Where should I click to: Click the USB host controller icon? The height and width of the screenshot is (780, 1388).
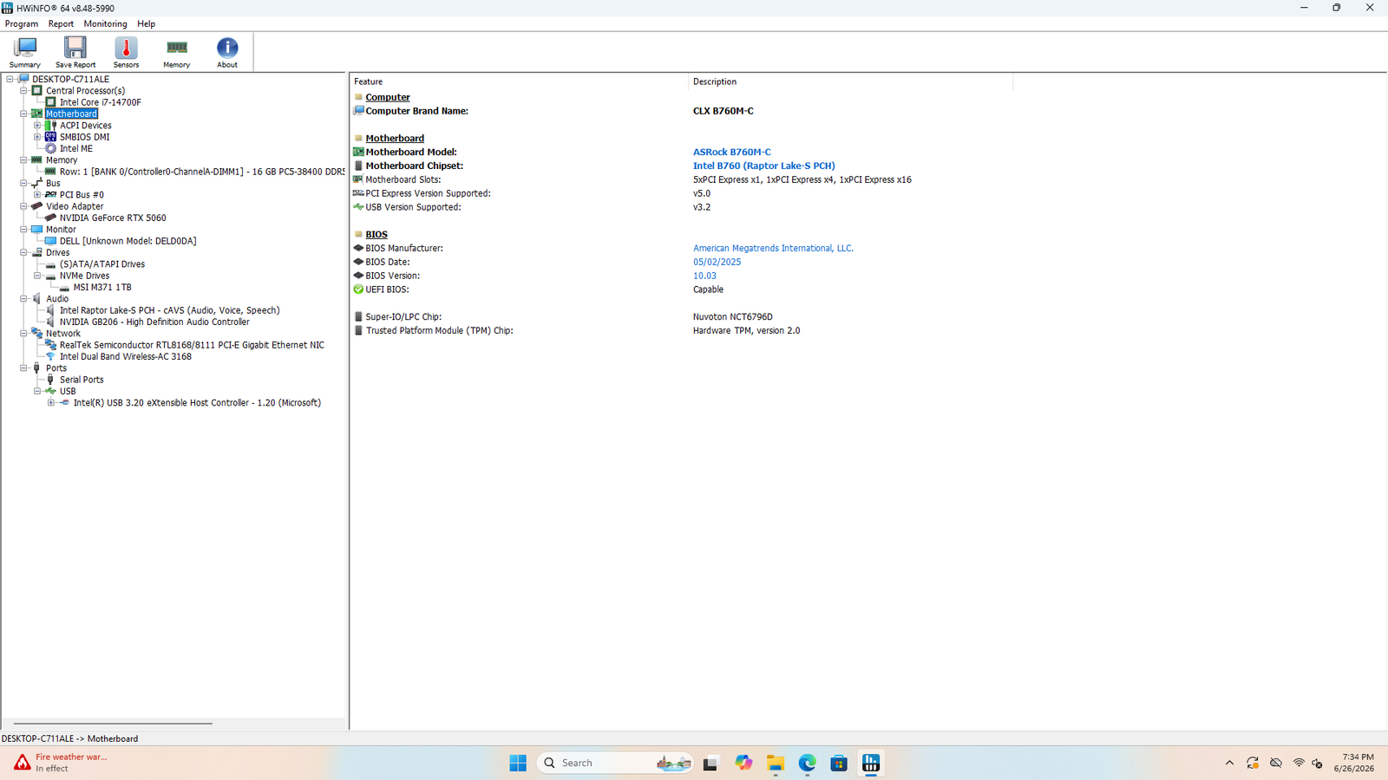(x=65, y=403)
